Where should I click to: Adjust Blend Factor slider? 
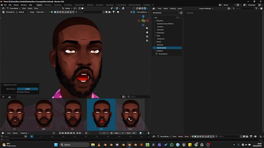tap(28, 89)
